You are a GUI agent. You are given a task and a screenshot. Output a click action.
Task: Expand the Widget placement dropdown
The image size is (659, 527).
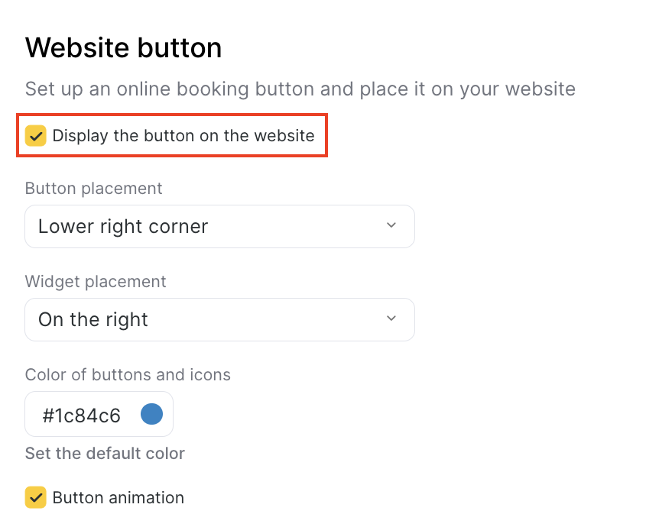click(x=219, y=319)
